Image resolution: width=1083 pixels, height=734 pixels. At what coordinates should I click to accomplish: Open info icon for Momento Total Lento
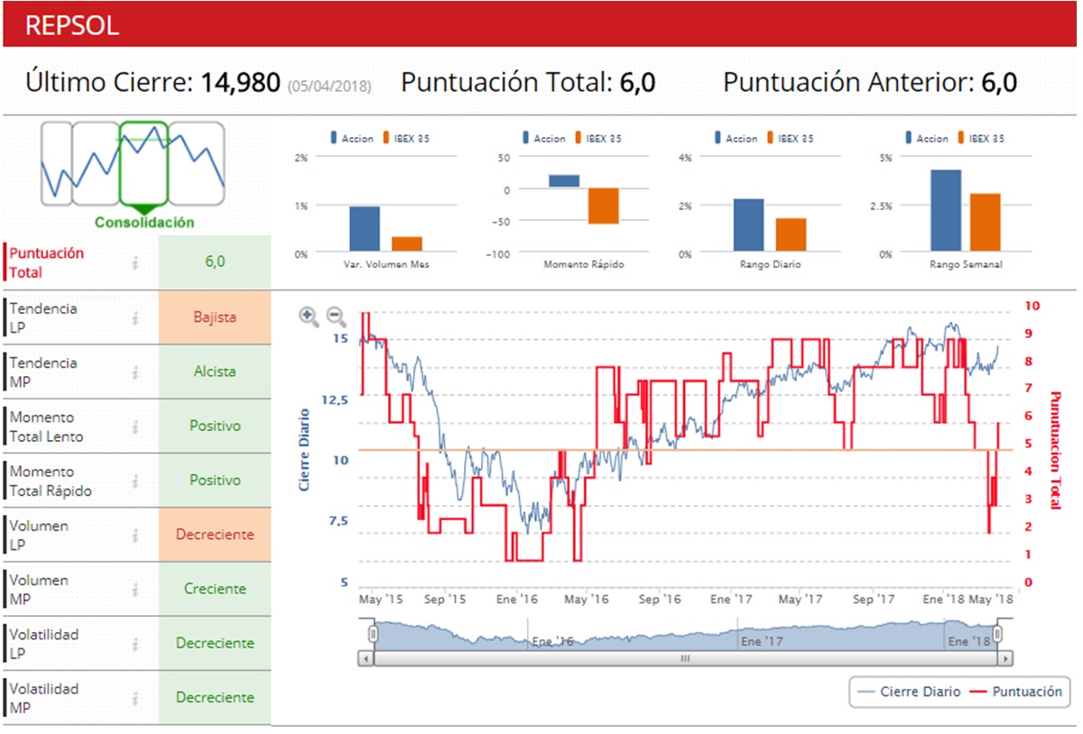pyautogui.click(x=134, y=427)
